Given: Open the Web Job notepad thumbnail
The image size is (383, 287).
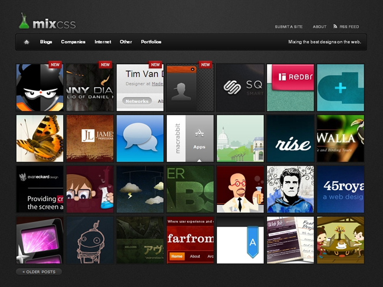Looking at the screenshot, I should point(290,240).
